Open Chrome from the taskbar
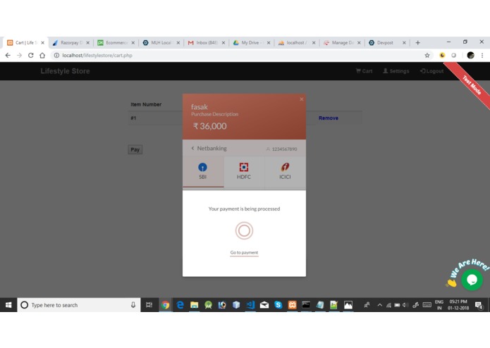Screen dimensions: 490x348 (166, 305)
